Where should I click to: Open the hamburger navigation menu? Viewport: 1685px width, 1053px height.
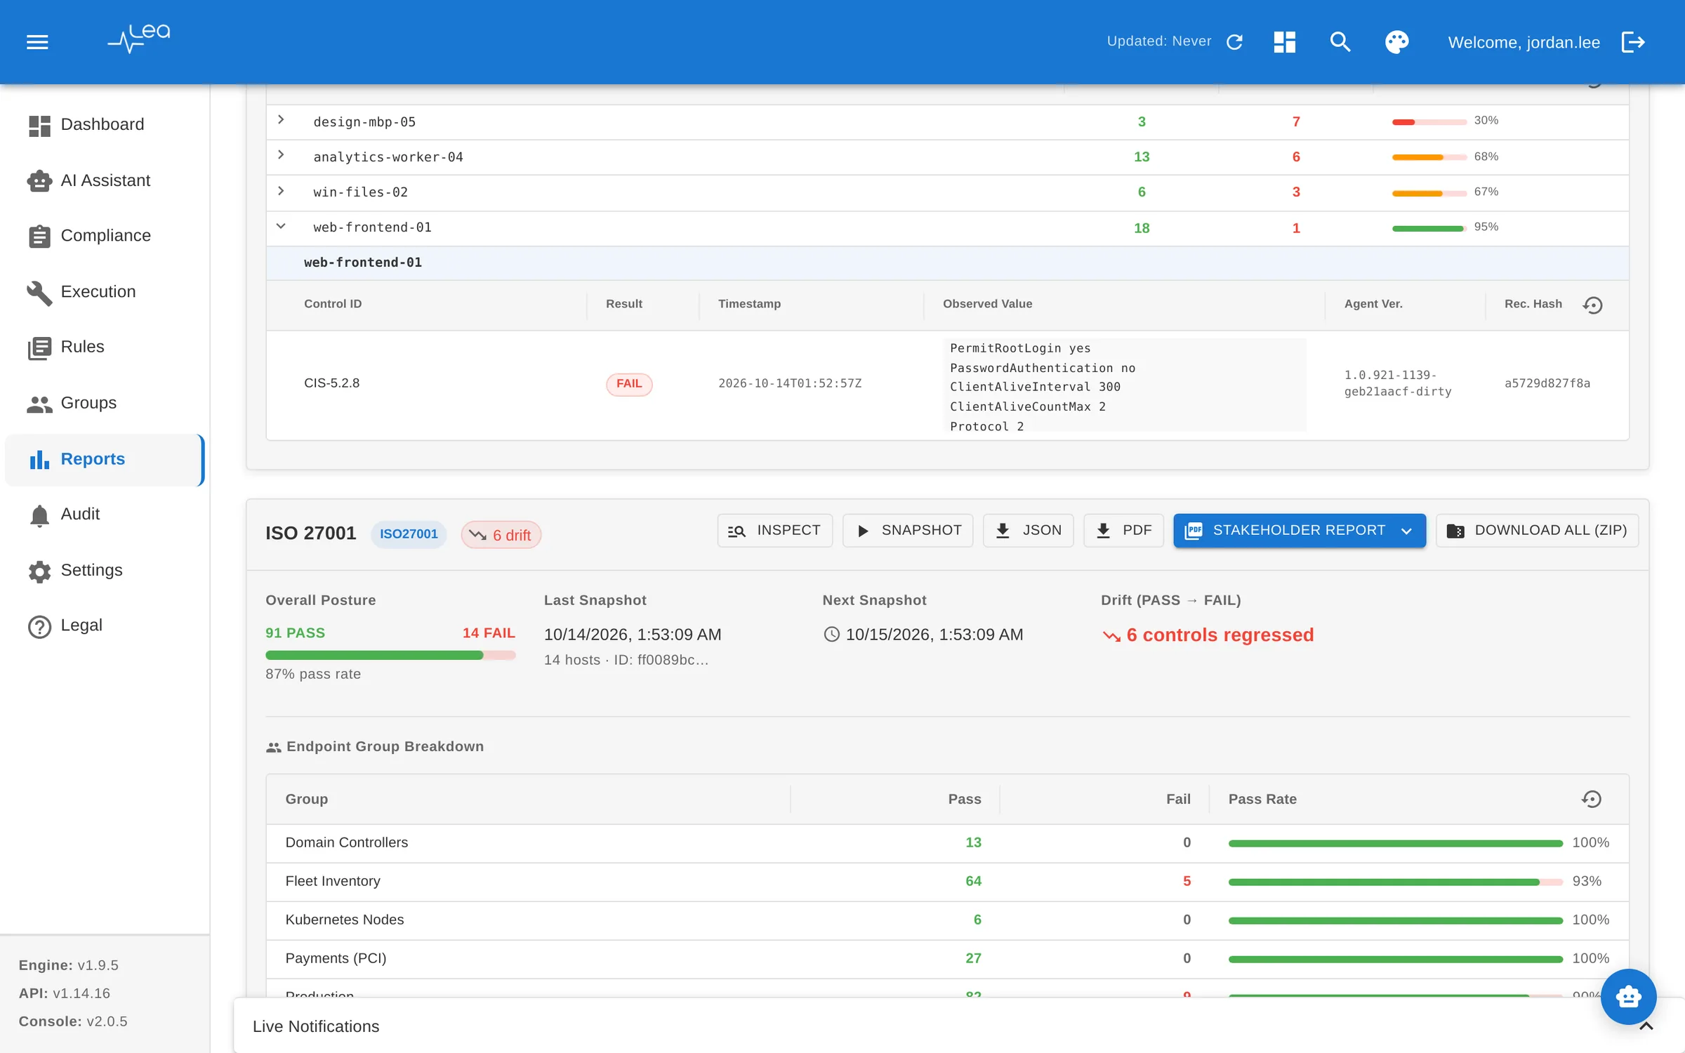coord(37,42)
